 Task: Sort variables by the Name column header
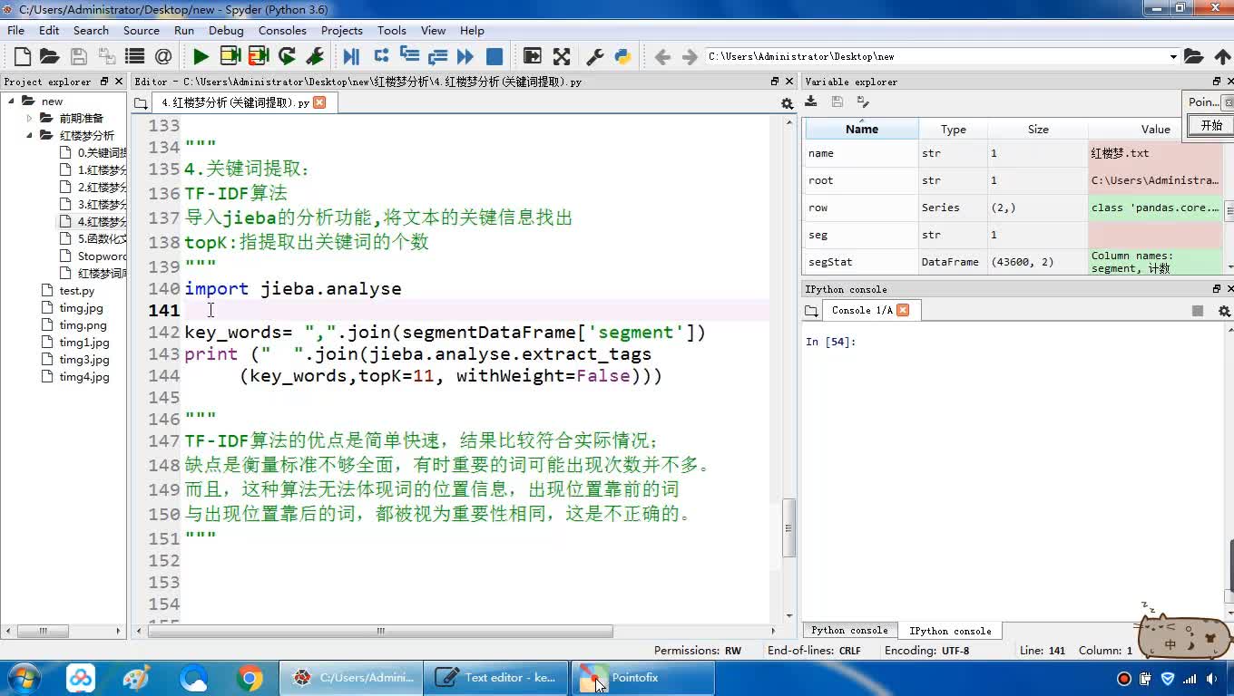tap(861, 129)
